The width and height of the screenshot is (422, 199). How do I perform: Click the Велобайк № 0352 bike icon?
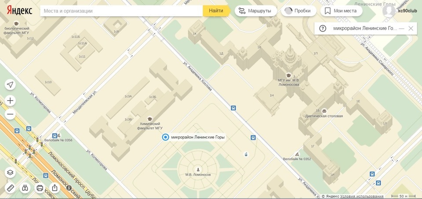click(297, 154)
